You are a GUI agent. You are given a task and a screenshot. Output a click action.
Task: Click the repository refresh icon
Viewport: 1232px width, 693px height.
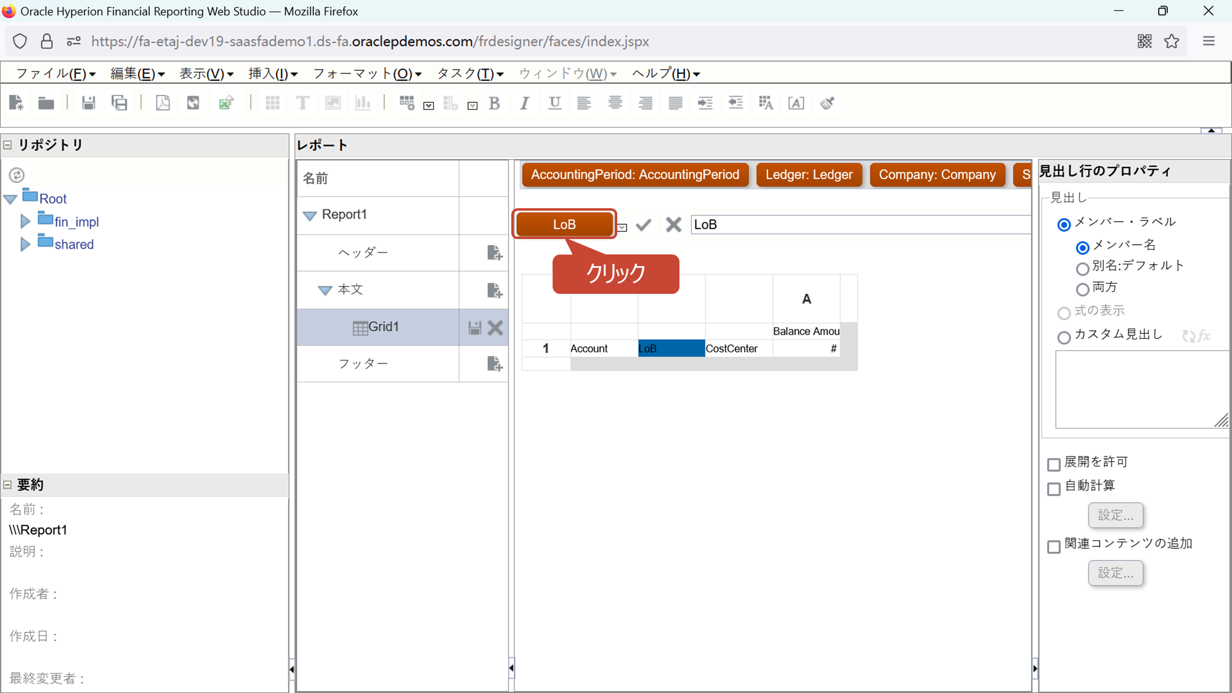point(17,175)
